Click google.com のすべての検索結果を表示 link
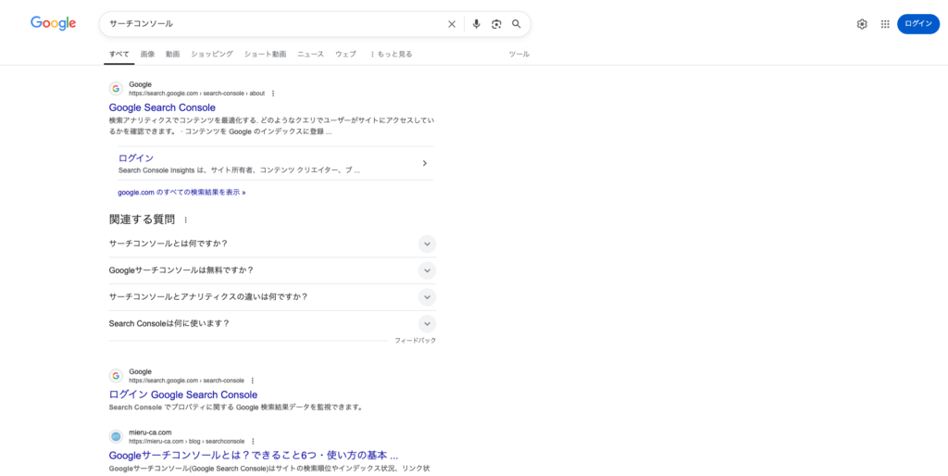The image size is (948, 476). pyautogui.click(x=181, y=193)
